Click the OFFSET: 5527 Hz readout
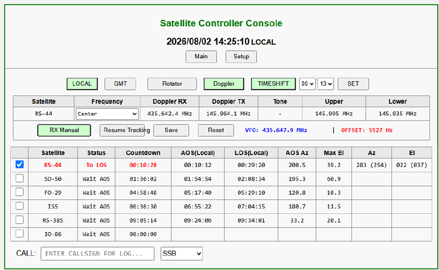 [367, 130]
